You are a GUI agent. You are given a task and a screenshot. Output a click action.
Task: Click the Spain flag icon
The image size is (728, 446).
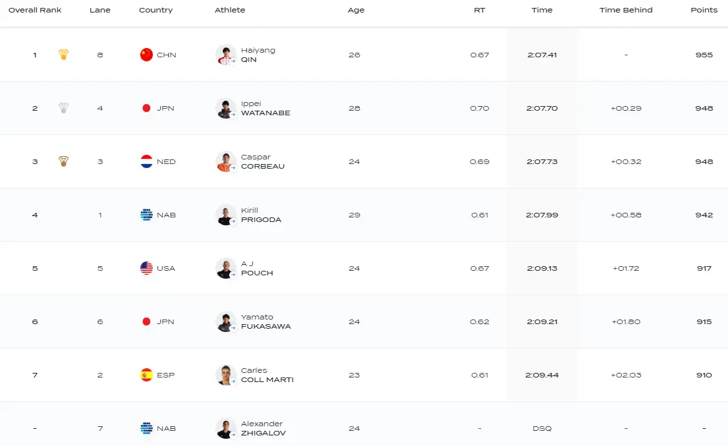[146, 375]
